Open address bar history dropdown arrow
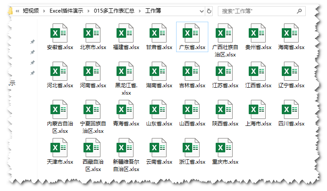 coord(201,11)
